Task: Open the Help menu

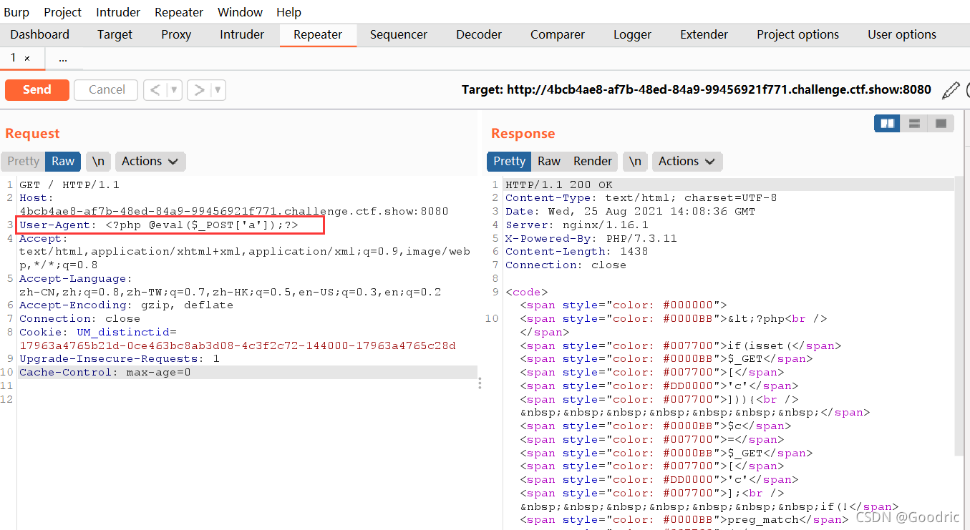Action: 288,12
